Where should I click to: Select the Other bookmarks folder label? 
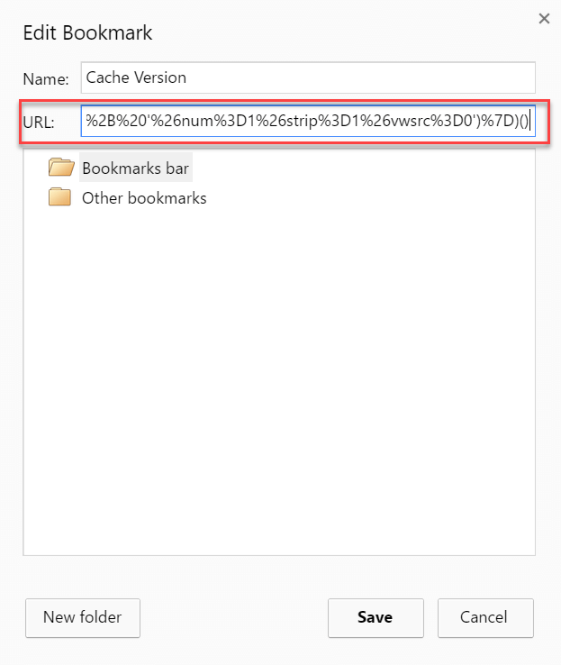pyautogui.click(x=144, y=198)
